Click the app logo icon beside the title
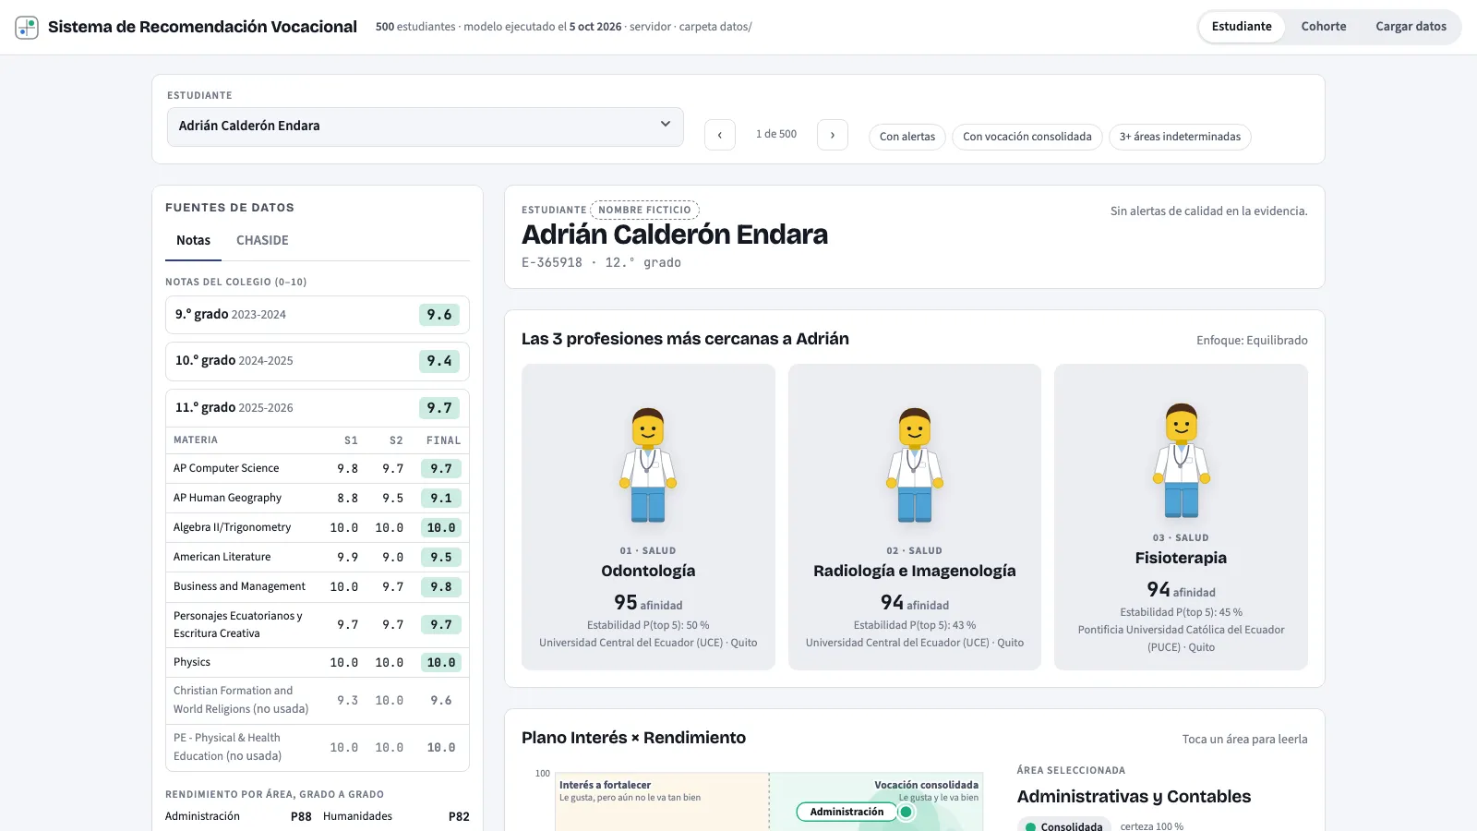The width and height of the screenshot is (1477, 831). [27, 27]
